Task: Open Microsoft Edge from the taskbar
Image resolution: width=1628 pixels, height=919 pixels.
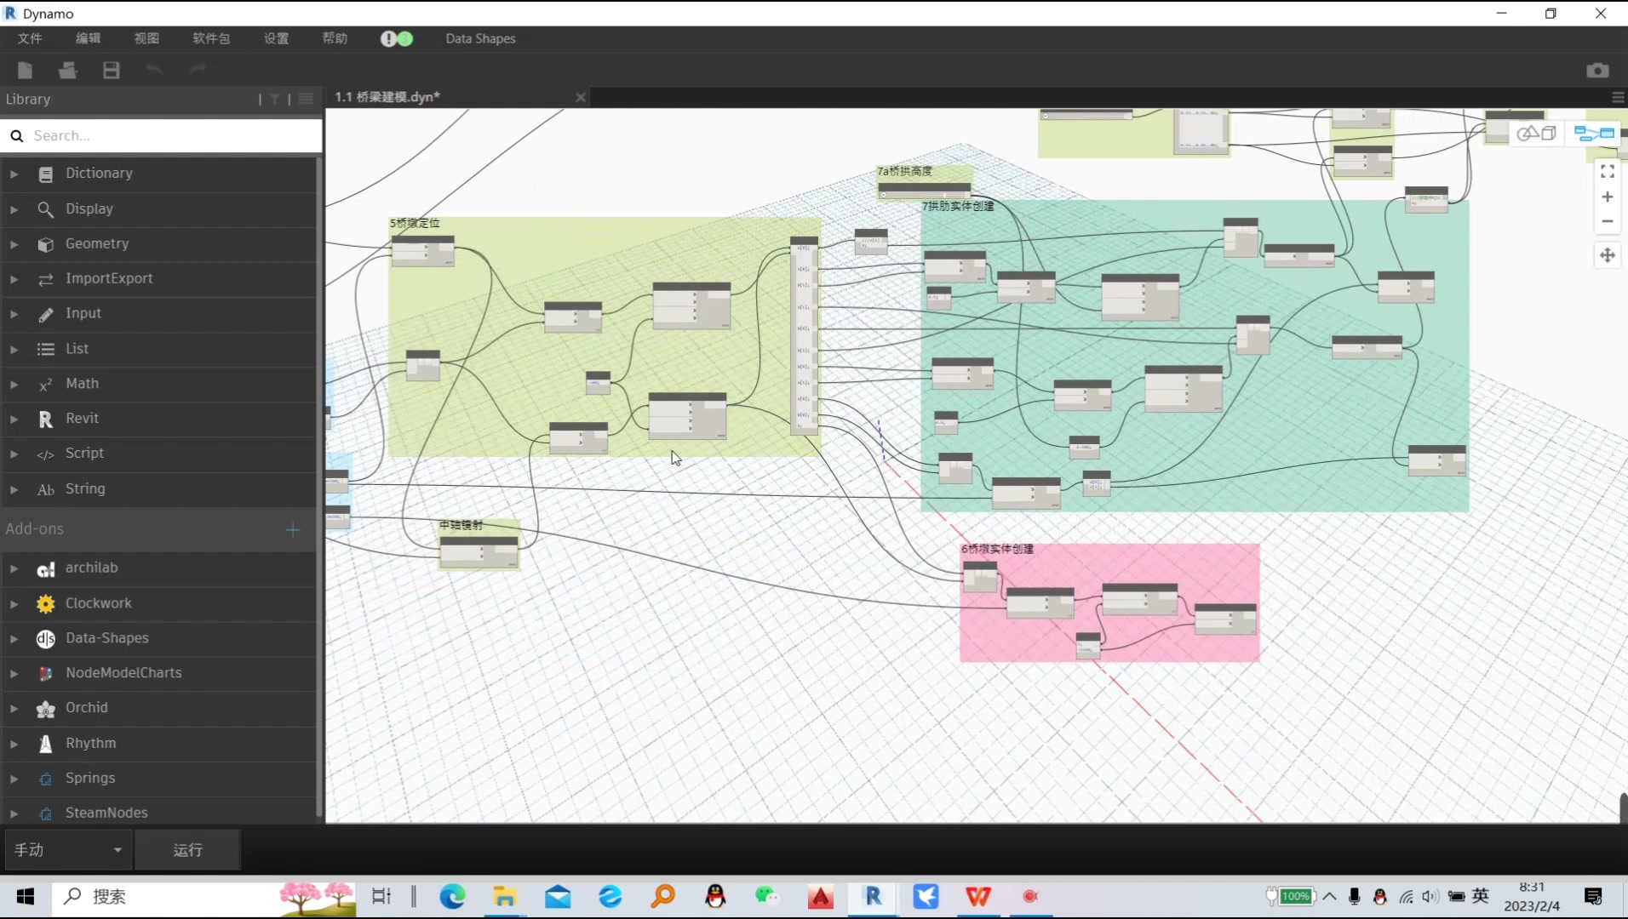Action: tap(452, 896)
